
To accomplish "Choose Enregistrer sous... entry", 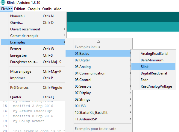I will pos(33,62).
